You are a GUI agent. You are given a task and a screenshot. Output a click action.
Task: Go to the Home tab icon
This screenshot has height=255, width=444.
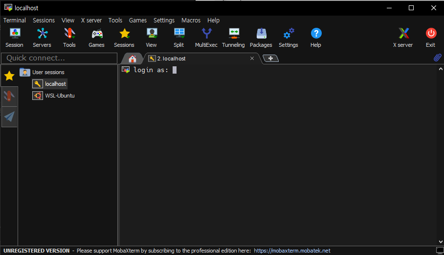[132, 59]
